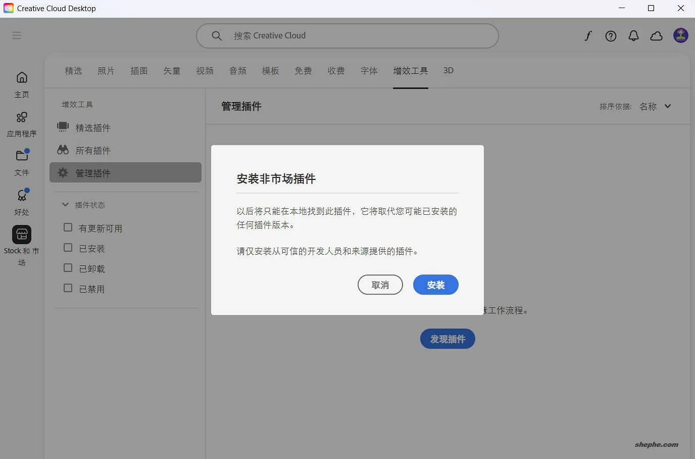This screenshot has height=459, width=695.
Task: Click the 精选插件 filmstrip icon
Action: [63, 127]
